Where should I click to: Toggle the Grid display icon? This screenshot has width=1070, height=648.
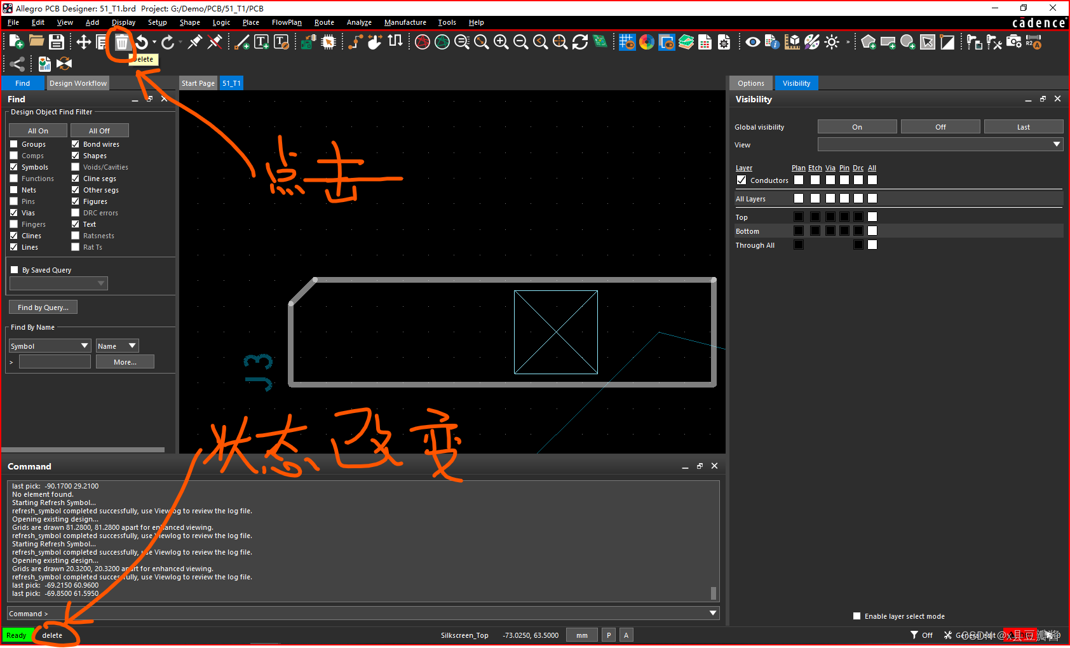[x=627, y=42]
